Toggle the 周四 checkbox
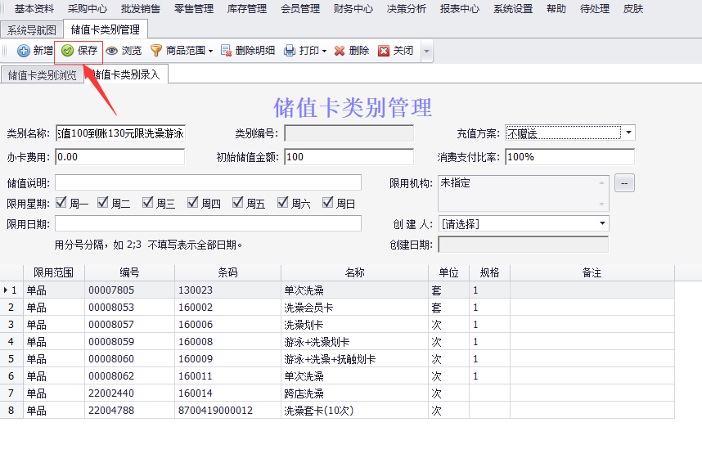The image size is (702, 463). click(192, 202)
